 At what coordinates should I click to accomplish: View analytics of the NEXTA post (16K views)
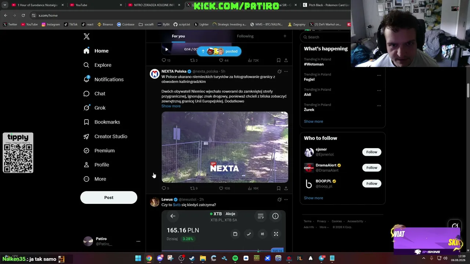click(253, 188)
